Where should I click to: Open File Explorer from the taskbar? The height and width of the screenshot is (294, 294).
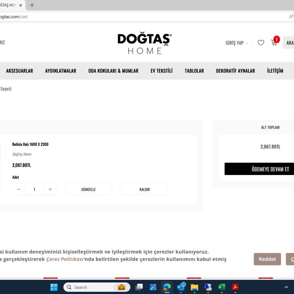coord(194,287)
